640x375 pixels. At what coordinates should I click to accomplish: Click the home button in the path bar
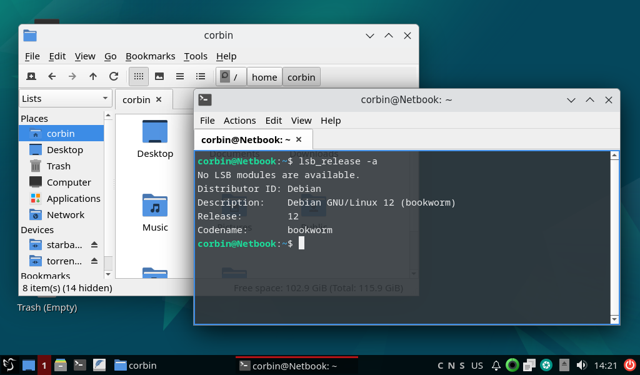point(264,77)
